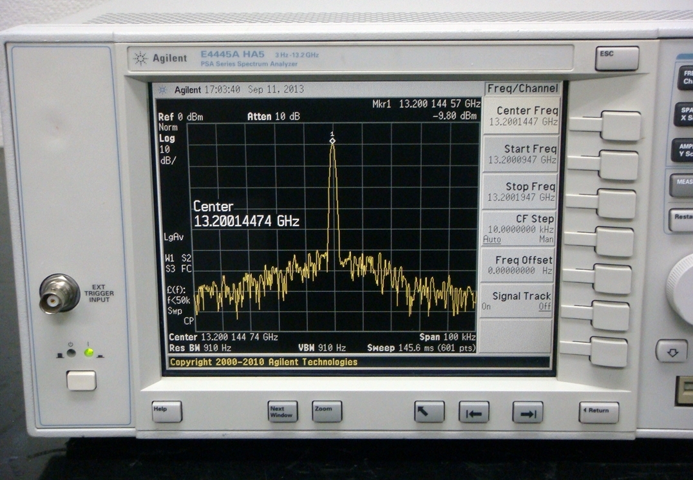Click the marker 1 diamond on the peak

(332, 140)
